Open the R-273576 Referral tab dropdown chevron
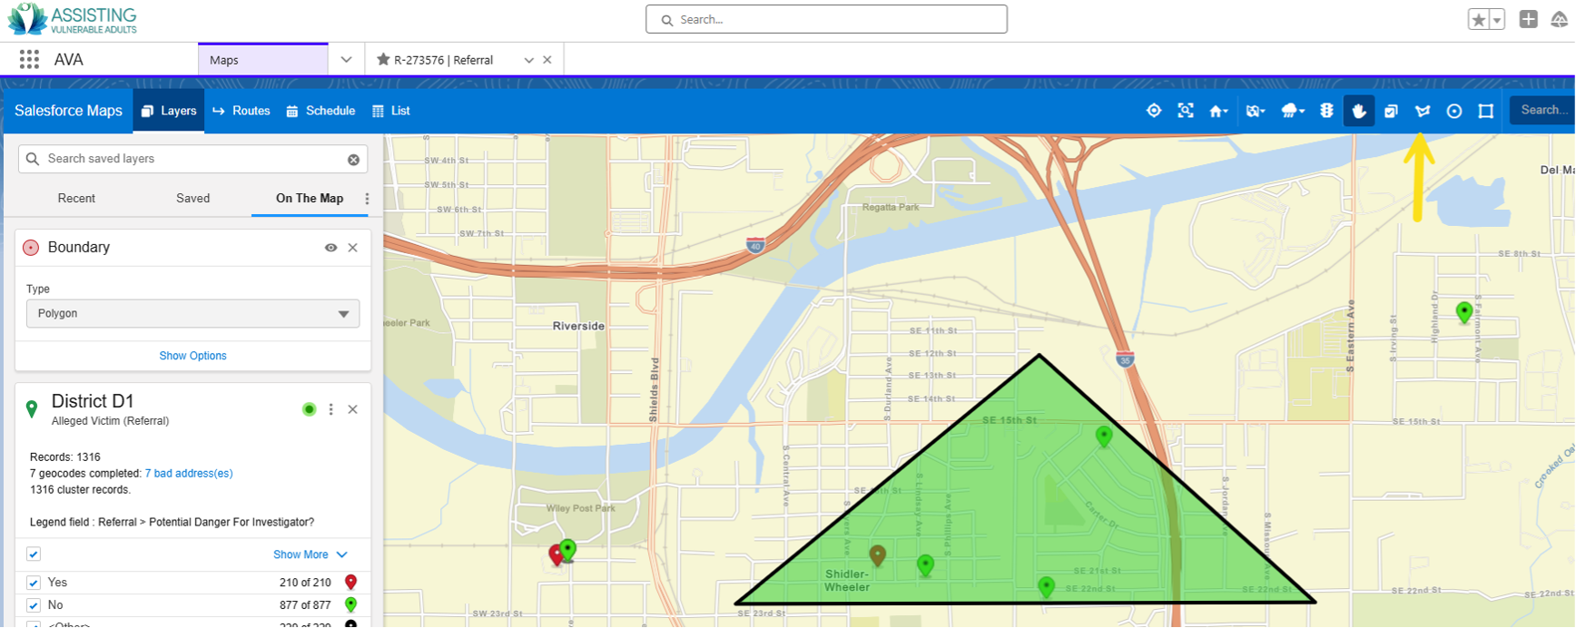 click(528, 60)
